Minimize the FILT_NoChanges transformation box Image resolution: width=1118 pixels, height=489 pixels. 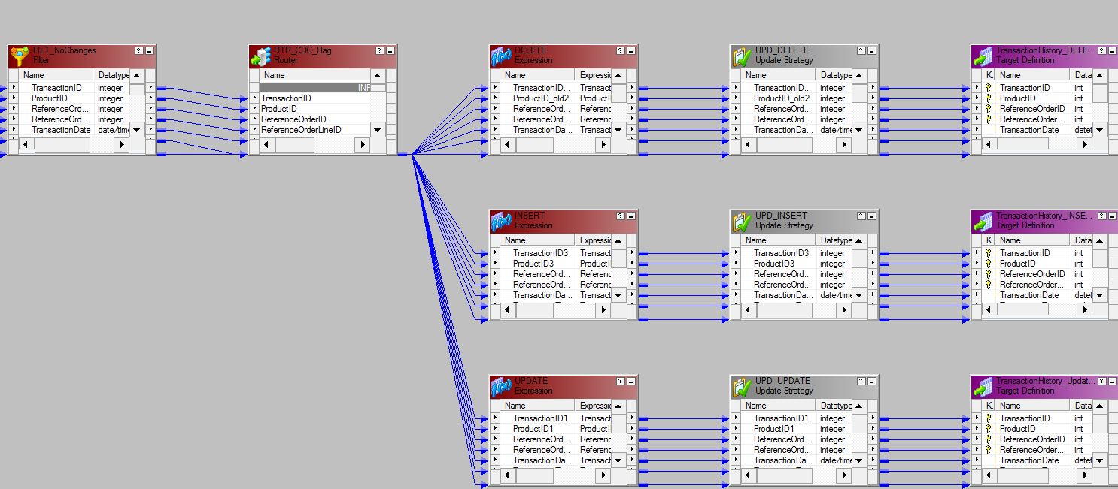(150, 51)
